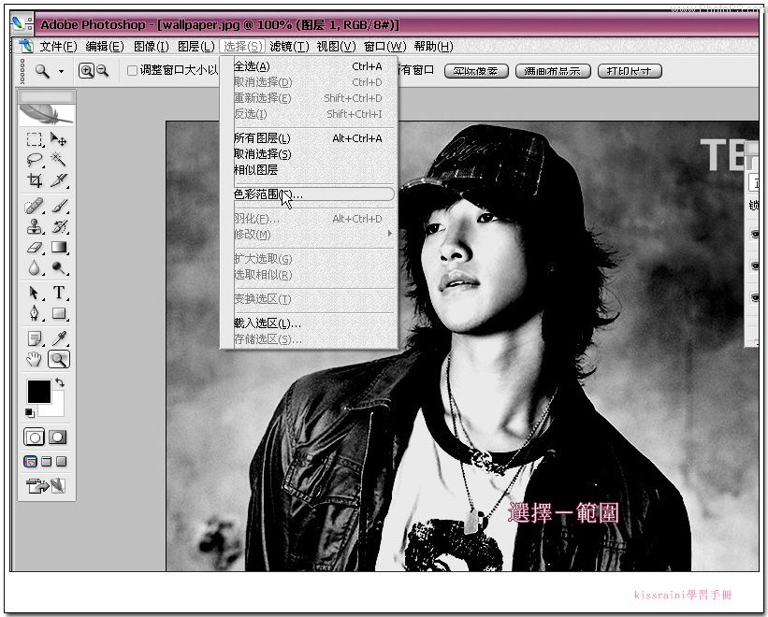The image size is (768, 617).
Task: Select the Rectangular Marquee tool
Action: click(x=35, y=140)
